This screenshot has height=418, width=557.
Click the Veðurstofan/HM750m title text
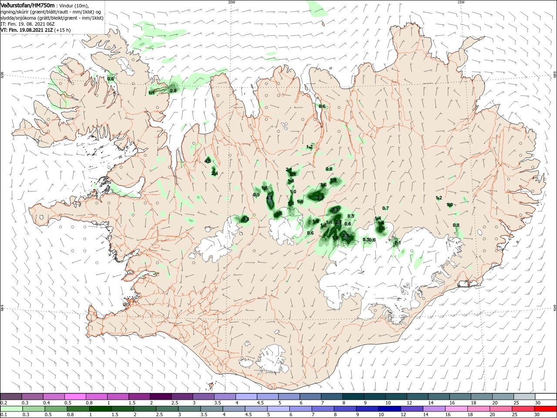click(x=27, y=5)
